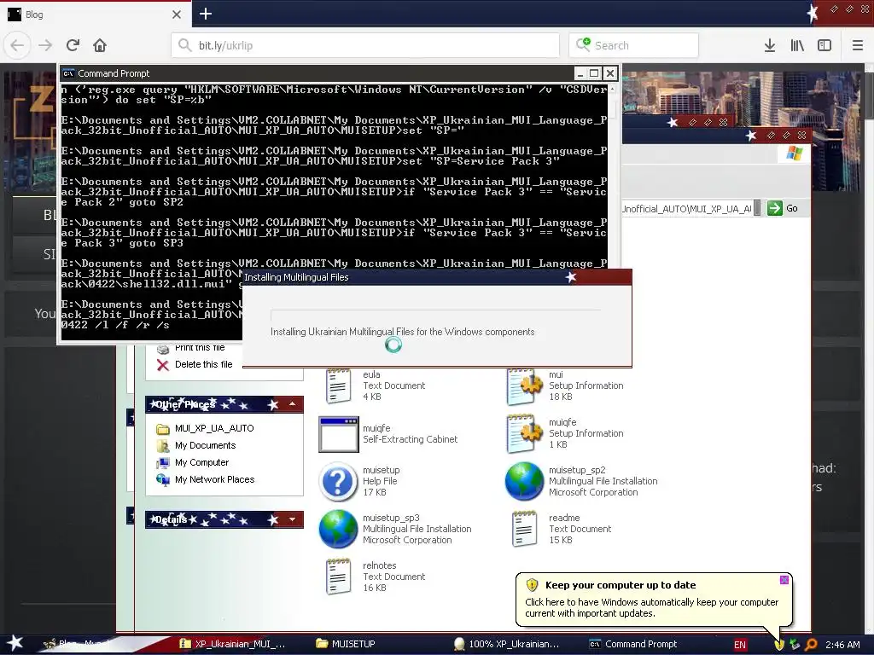This screenshot has width=874, height=655.
Task: Close the Blog browser tab
Action: 176,14
